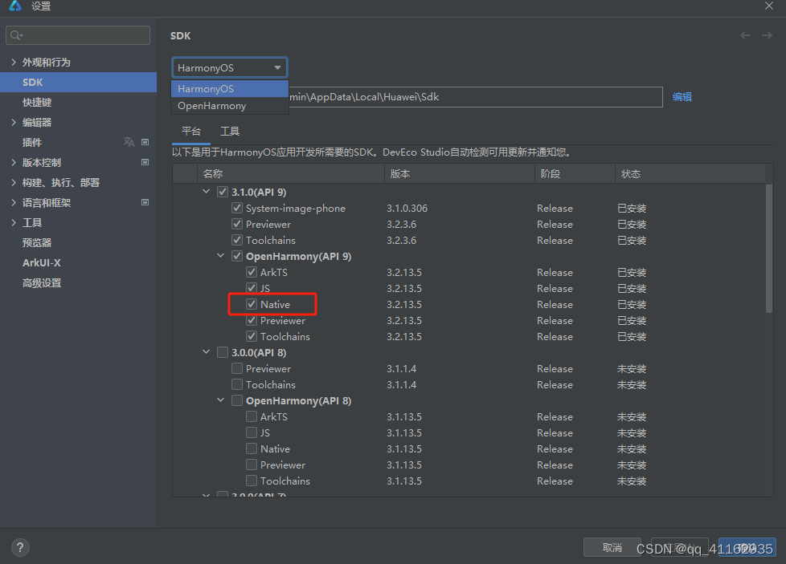Focus the settings search field
This screenshot has height=564, width=786.
tap(78, 35)
